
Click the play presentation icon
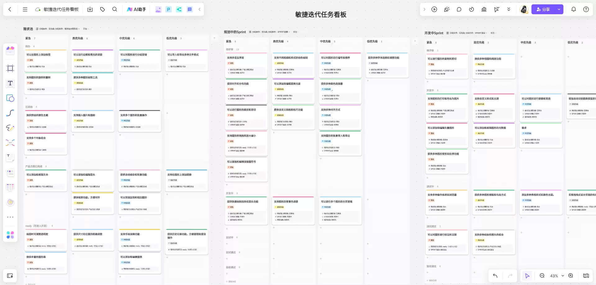[x=434, y=9]
